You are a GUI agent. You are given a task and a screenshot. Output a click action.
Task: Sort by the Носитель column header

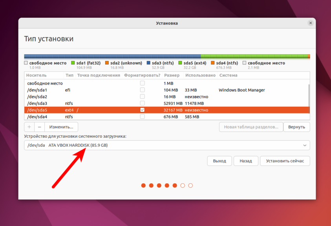[37, 75]
